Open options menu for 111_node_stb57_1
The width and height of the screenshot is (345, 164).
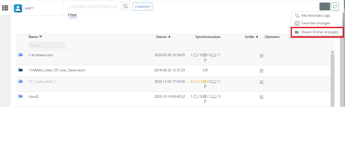(262, 82)
